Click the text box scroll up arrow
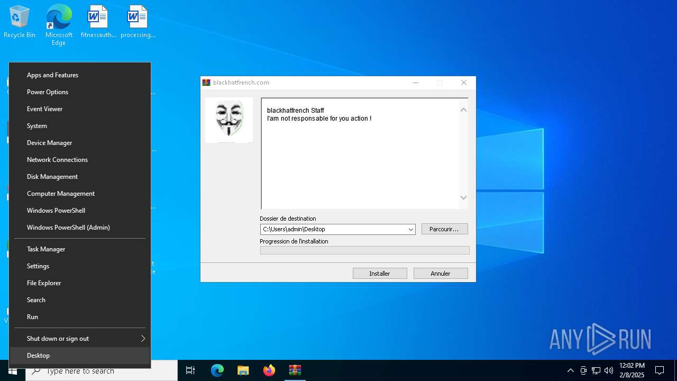This screenshot has width=677, height=381. [463, 110]
